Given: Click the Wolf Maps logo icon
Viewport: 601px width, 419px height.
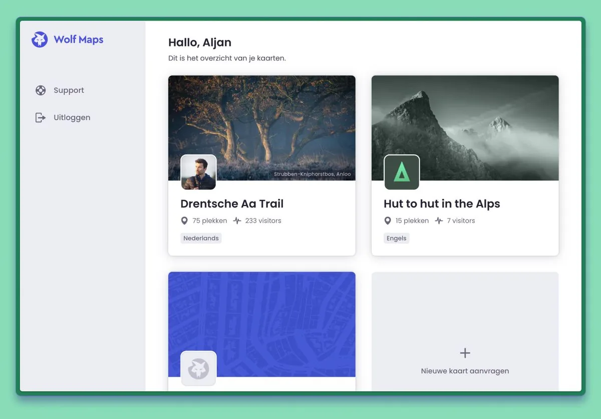Looking at the screenshot, I should [40, 39].
